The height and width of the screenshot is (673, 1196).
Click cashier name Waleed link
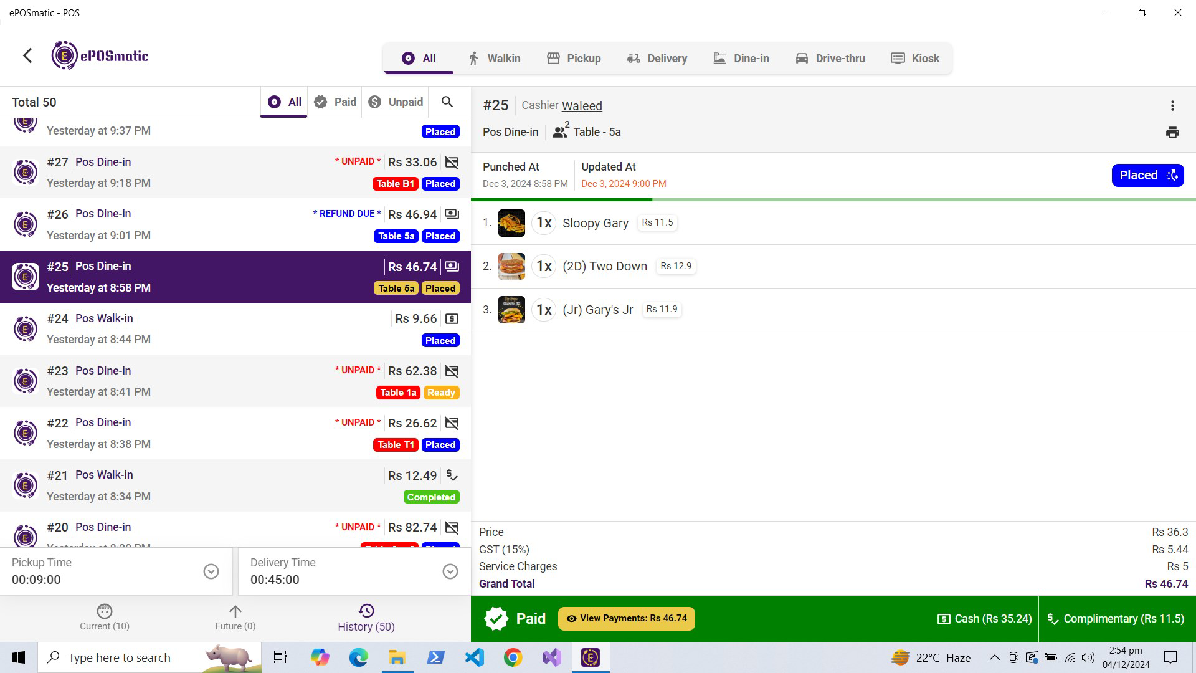tap(582, 106)
